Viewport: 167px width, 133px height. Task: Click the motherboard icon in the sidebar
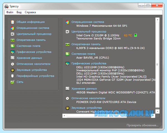click(x=13, y=46)
